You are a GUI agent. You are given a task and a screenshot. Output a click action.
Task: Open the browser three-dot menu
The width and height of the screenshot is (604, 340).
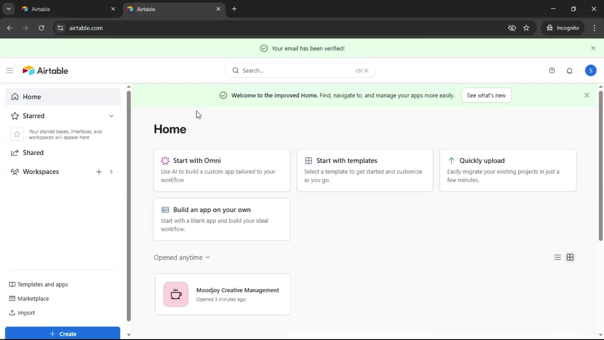594,28
